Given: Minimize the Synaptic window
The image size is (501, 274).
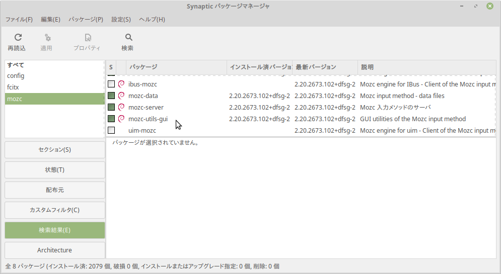Looking at the screenshot, I should point(462,6).
